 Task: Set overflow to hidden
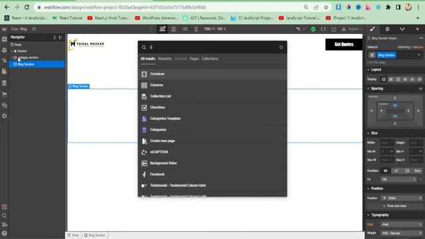point(396,171)
